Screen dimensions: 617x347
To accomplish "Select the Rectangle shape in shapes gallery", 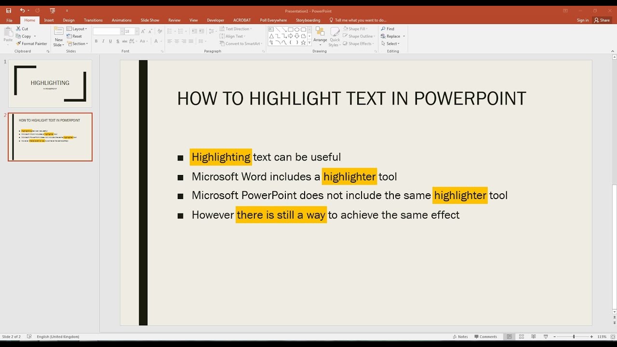I will [x=291, y=29].
